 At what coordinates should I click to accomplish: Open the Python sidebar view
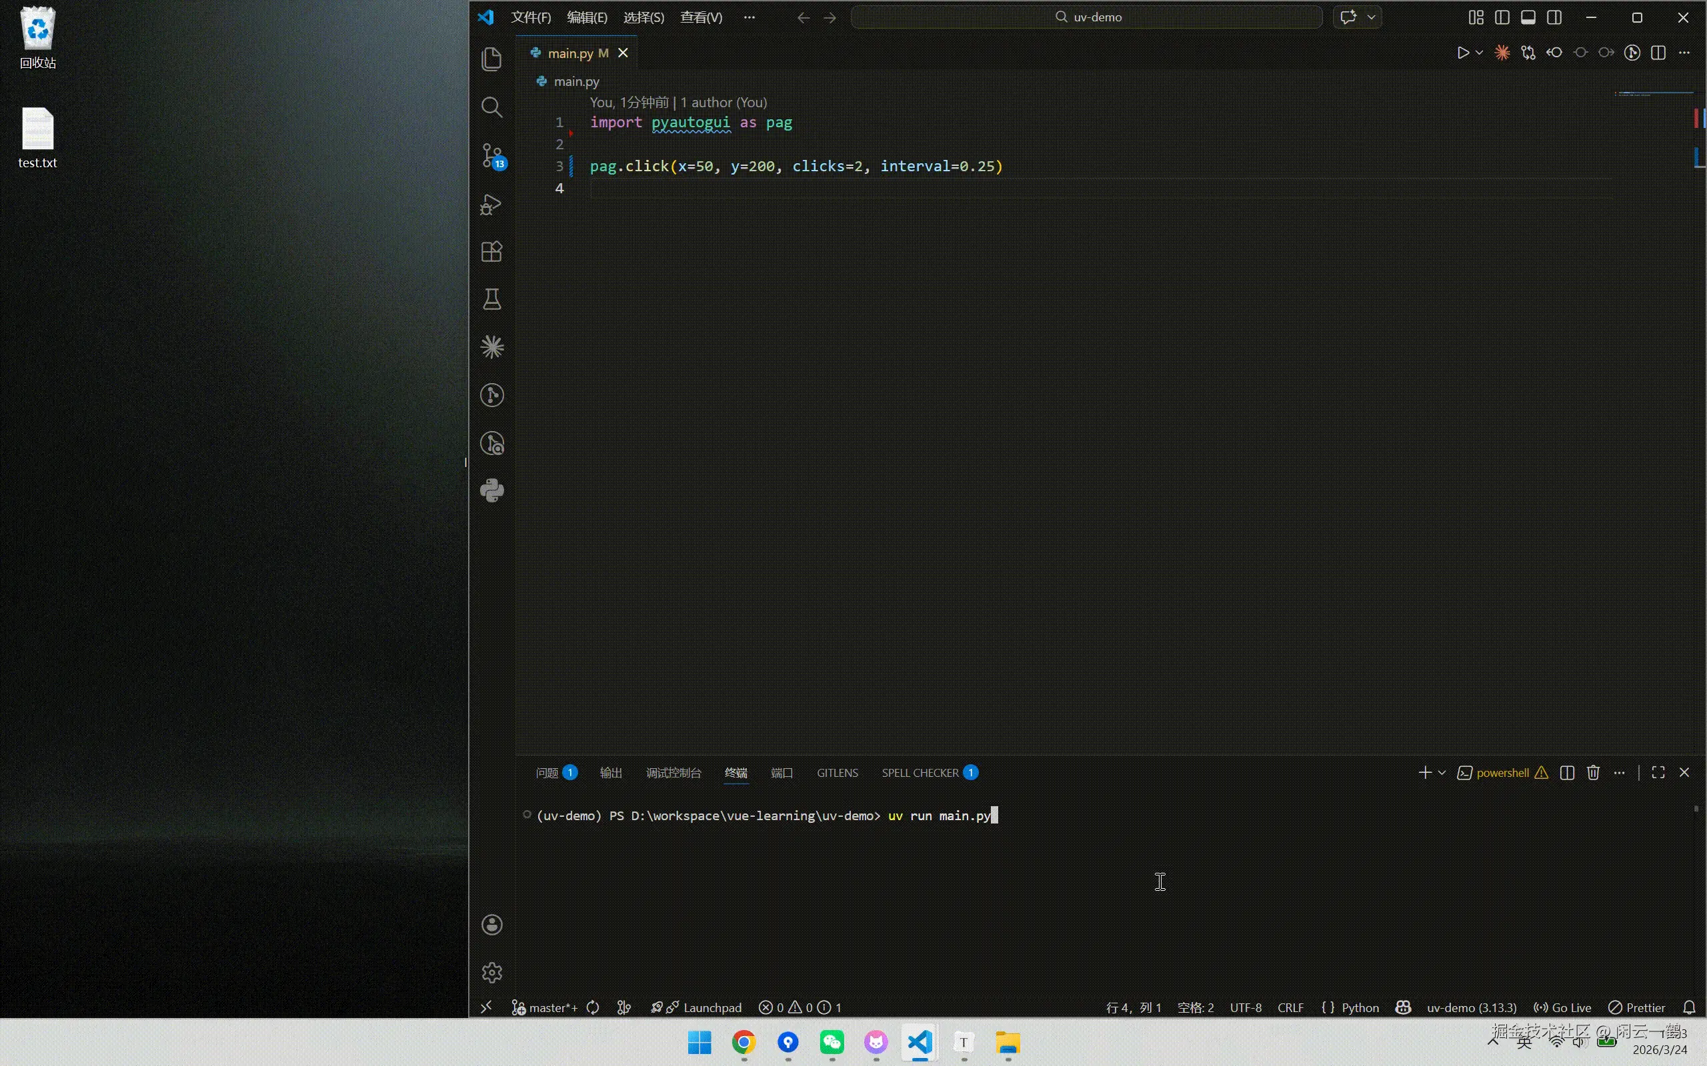click(x=491, y=491)
